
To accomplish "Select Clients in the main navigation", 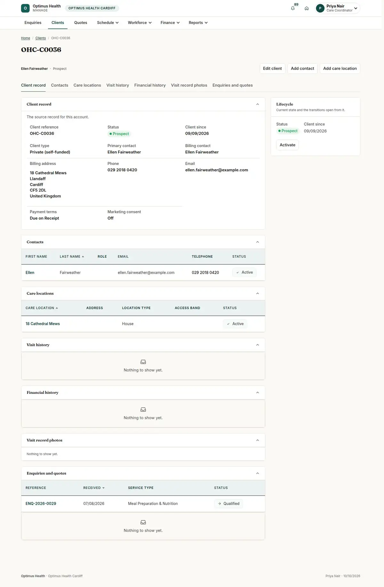I will tap(58, 23).
